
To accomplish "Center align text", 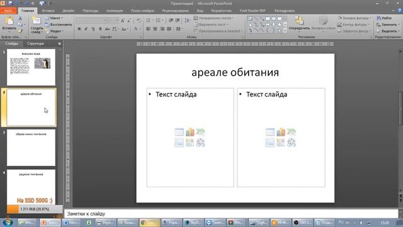I will [x=156, y=29].
